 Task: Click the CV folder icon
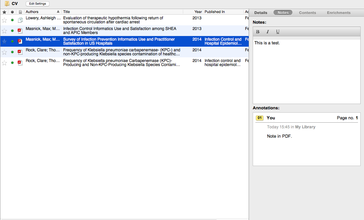7,4
